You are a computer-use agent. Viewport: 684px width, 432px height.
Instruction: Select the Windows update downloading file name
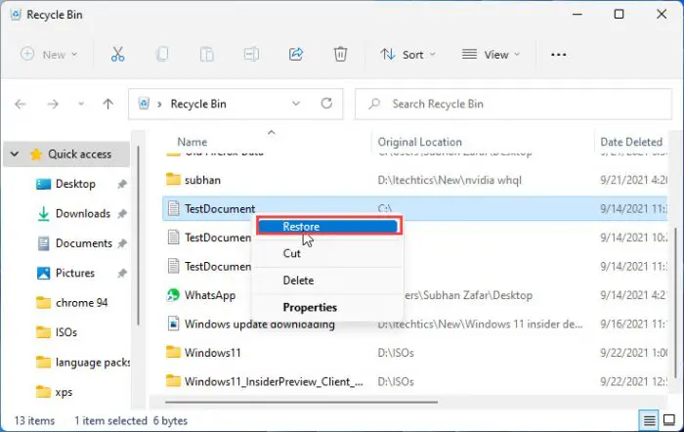point(260,324)
